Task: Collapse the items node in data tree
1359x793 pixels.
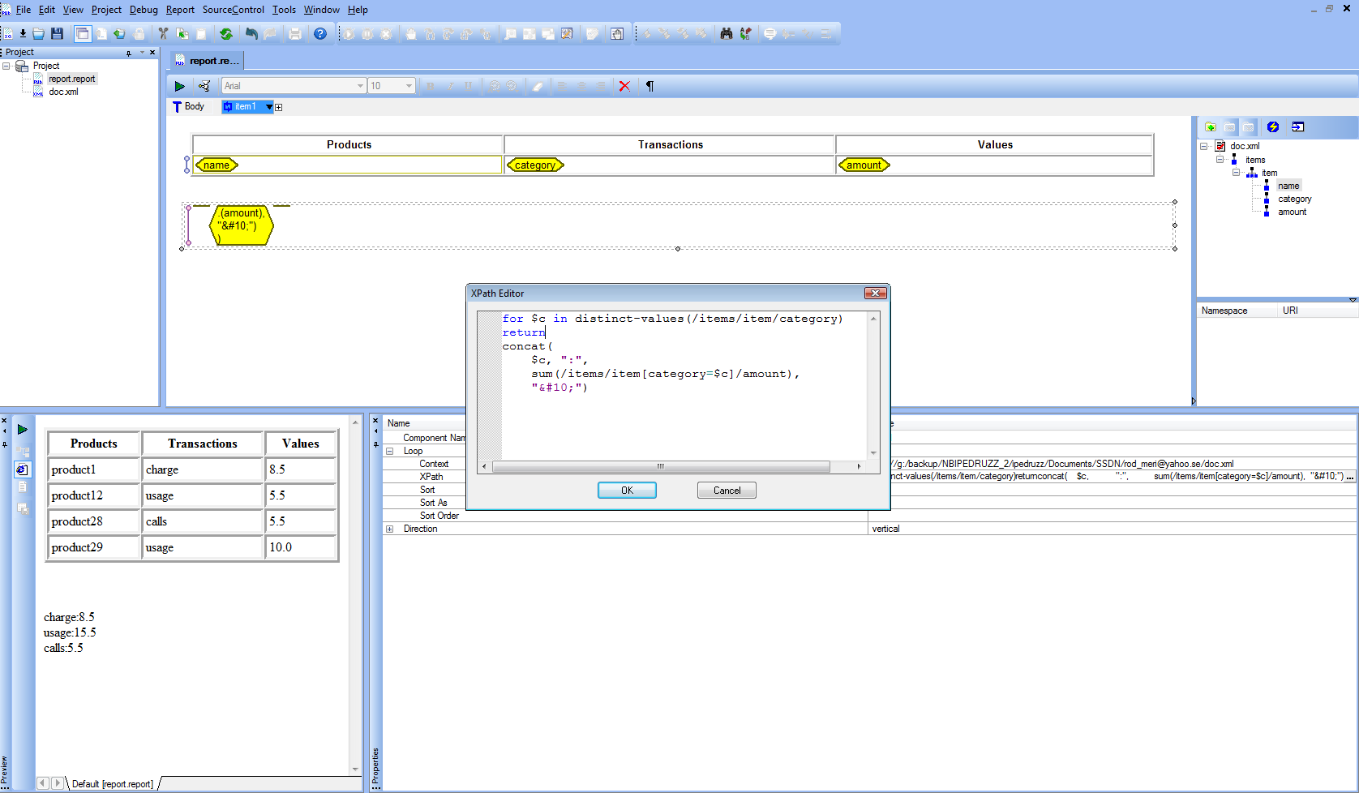Action: 1220,160
